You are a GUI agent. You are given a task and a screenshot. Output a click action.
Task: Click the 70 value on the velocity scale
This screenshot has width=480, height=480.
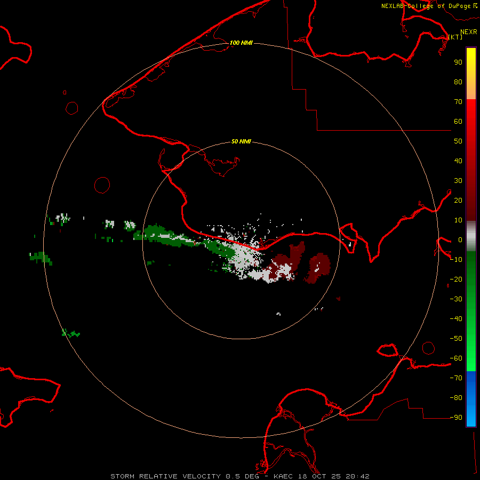pyautogui.click(x=458, y=102)
